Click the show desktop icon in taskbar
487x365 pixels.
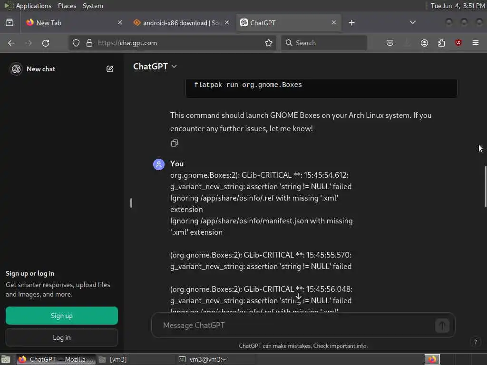tap(6, 359)
